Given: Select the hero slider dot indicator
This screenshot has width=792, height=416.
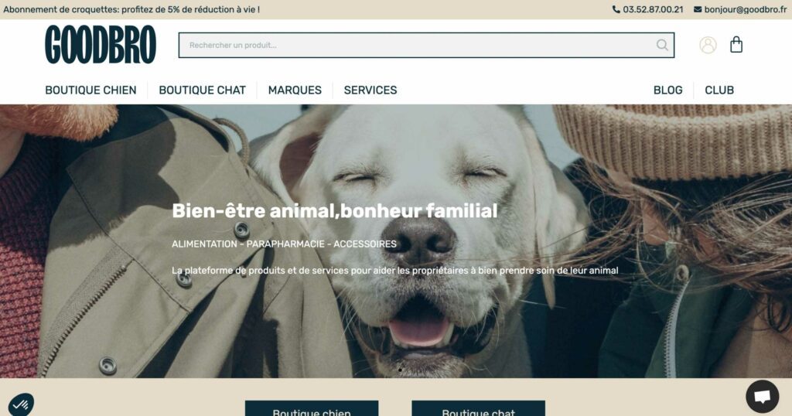Looking at the screenshot, I should [x=400, y=370].
